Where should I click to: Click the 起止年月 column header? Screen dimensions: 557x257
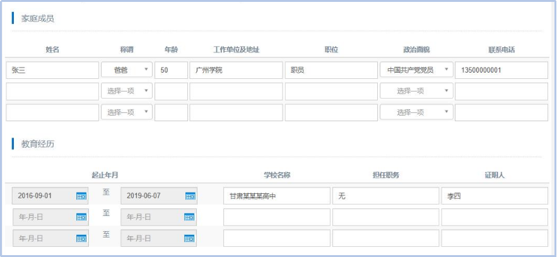pyautogui.click(x=105, y=176)
